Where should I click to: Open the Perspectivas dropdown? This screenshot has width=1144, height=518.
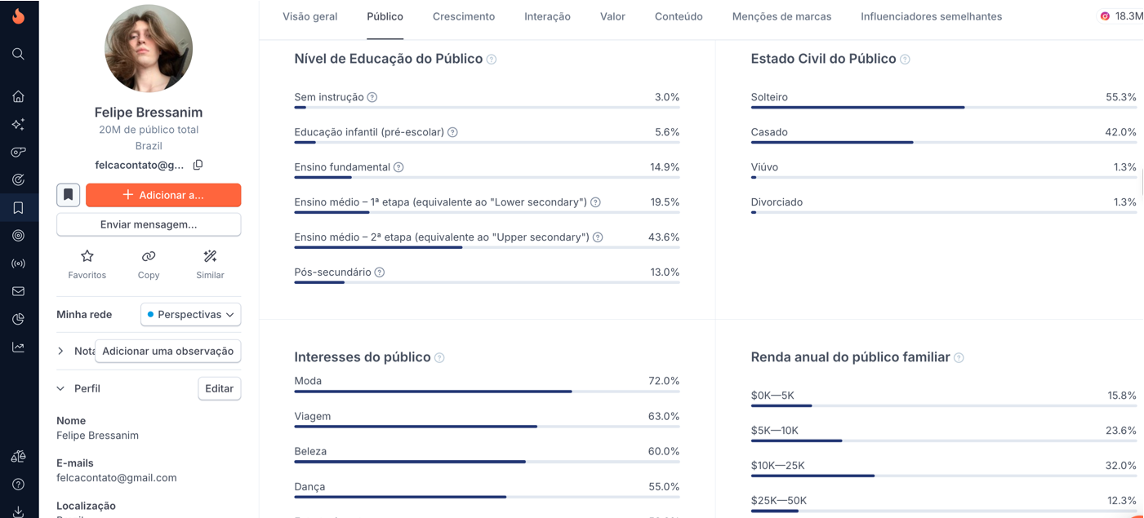pyautogui.click(x=190, y=314)
